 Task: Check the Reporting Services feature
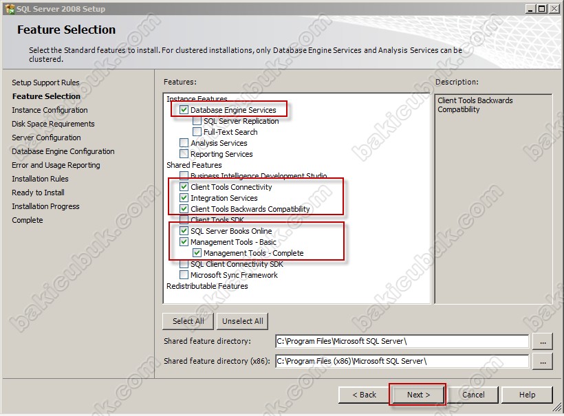[x=184, y=154]
